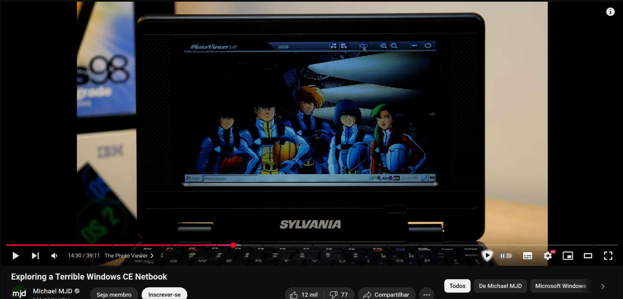The image size is (623, 299).
Task: Play the video
Action: pos(15,256)
